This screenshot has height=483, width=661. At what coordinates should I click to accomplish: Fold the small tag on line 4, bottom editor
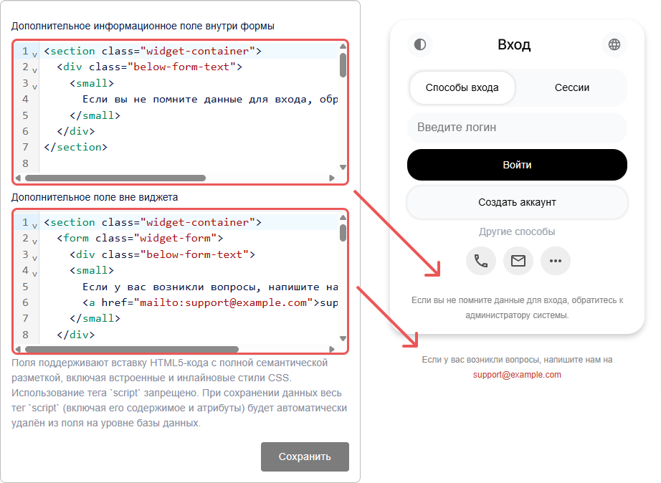pos(34,272)
